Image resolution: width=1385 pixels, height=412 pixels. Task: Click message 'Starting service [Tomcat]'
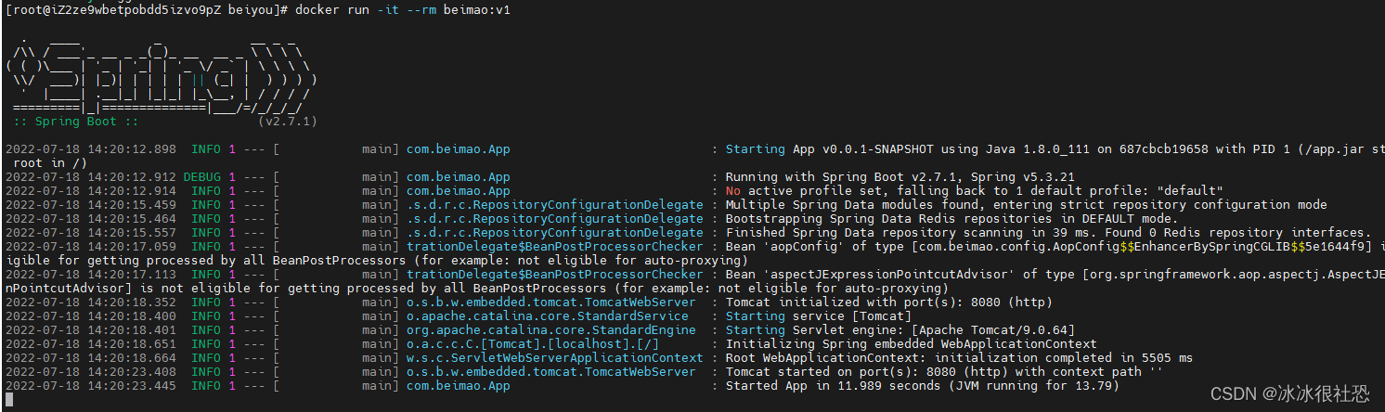coord(818,316)
